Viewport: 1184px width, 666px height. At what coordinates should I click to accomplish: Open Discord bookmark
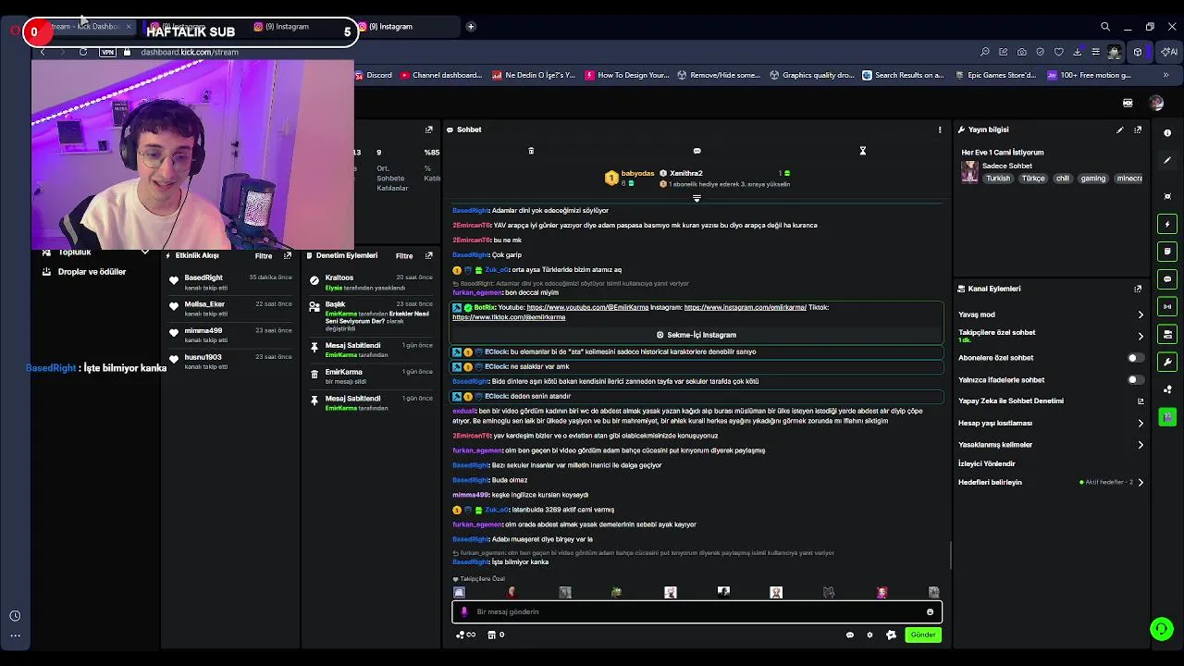(373, 75)
